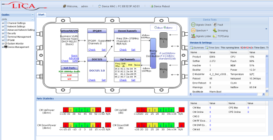This screenshot has width=273, height=140.
Task: Launch the TCPDump tool
Action: (x=220, y=36)
